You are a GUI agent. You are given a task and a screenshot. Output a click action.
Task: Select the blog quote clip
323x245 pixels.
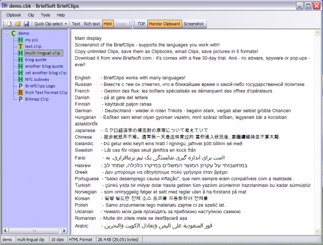click(36, 60)
